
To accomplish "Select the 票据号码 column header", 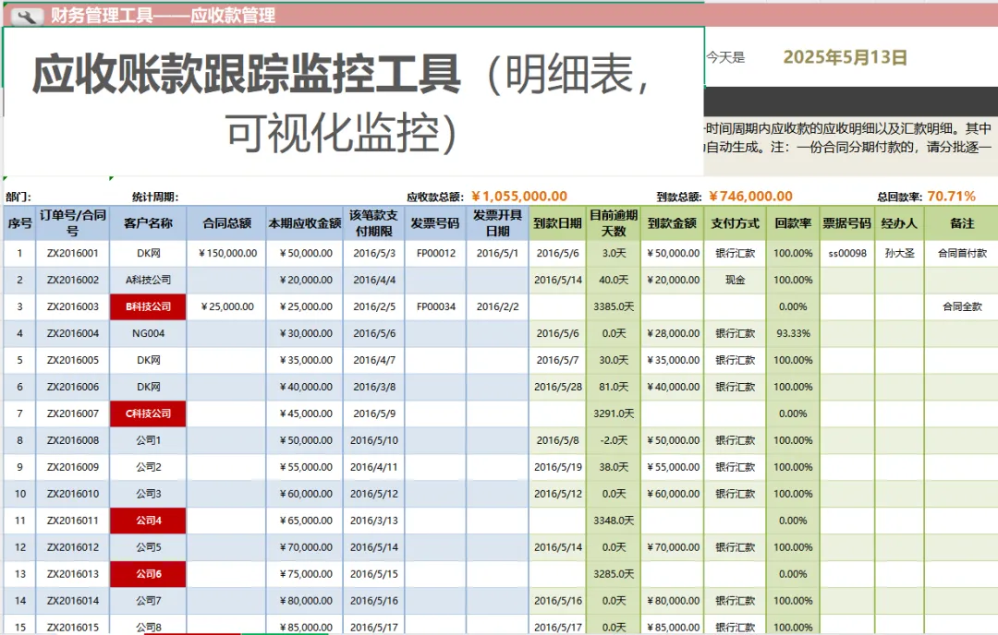I will click(847, 223).
